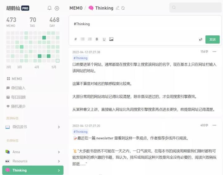Image resolution: width=223 pixels, height=175 pixels.
Task: Expand the Thinking tag chevron
Action: click(x=59, y=170)
